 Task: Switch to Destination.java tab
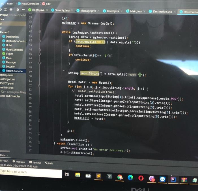161,12
